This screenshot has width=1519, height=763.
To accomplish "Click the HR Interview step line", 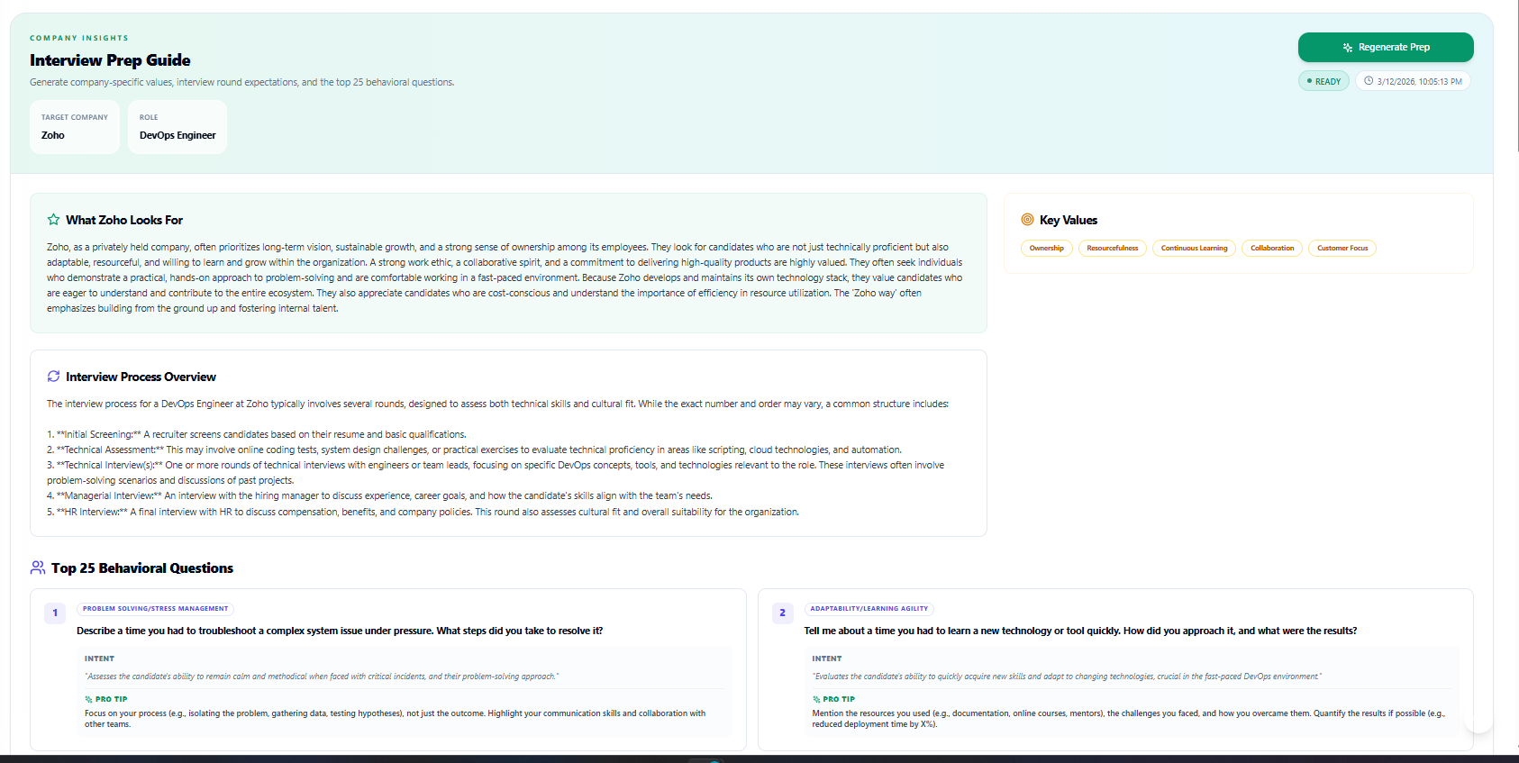I will tap(423, 512).
